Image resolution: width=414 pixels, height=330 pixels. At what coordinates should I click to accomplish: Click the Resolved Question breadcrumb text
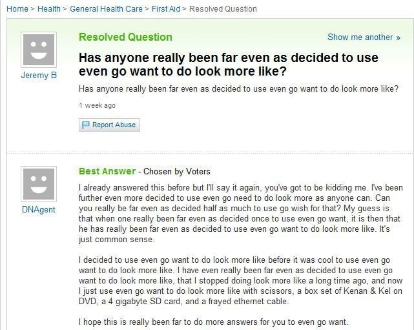223,8
